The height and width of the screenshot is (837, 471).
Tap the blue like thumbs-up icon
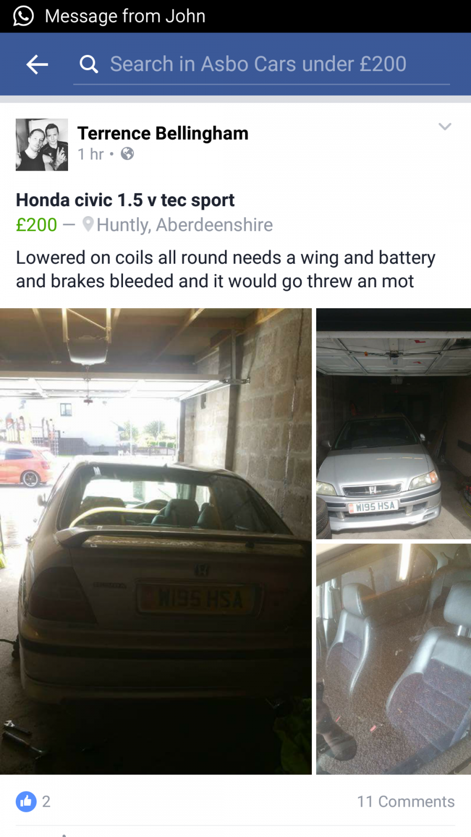26,801
